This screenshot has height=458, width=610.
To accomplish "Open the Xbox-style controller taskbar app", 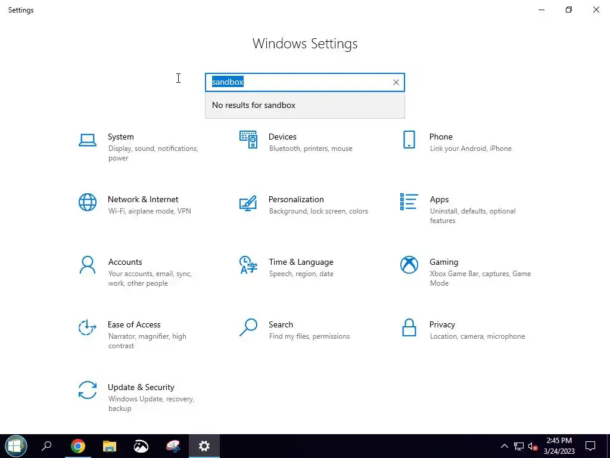I will pos(141,446).
